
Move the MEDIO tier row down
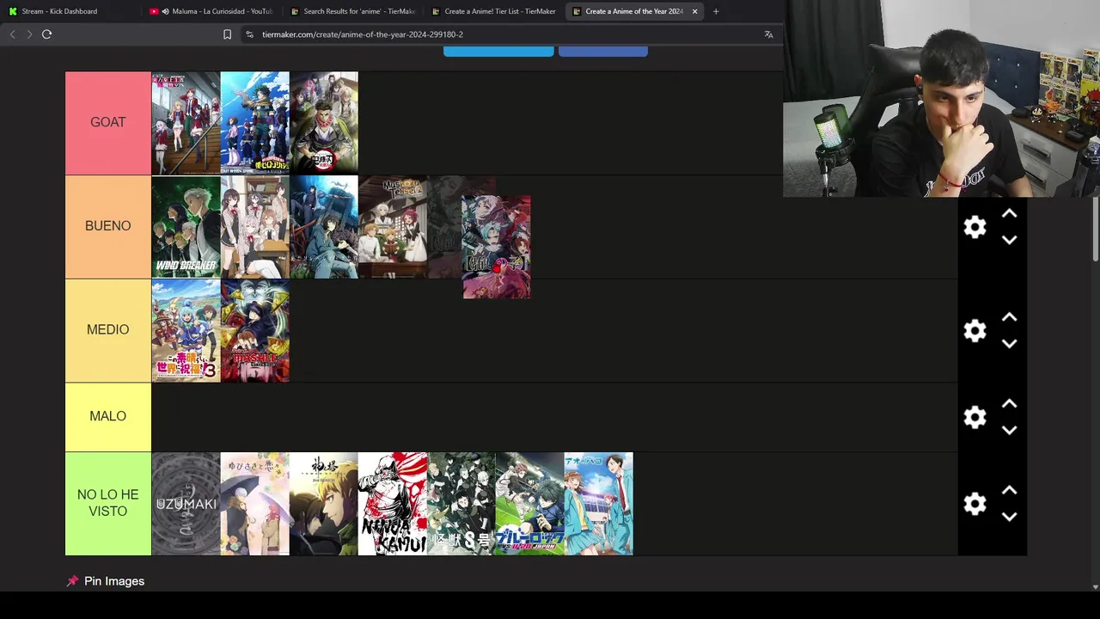(x=1009, y=344)
